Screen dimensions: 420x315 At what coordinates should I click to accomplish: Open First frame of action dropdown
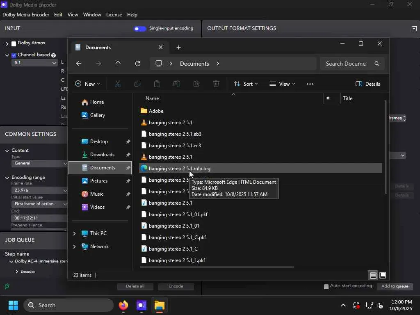39,204
